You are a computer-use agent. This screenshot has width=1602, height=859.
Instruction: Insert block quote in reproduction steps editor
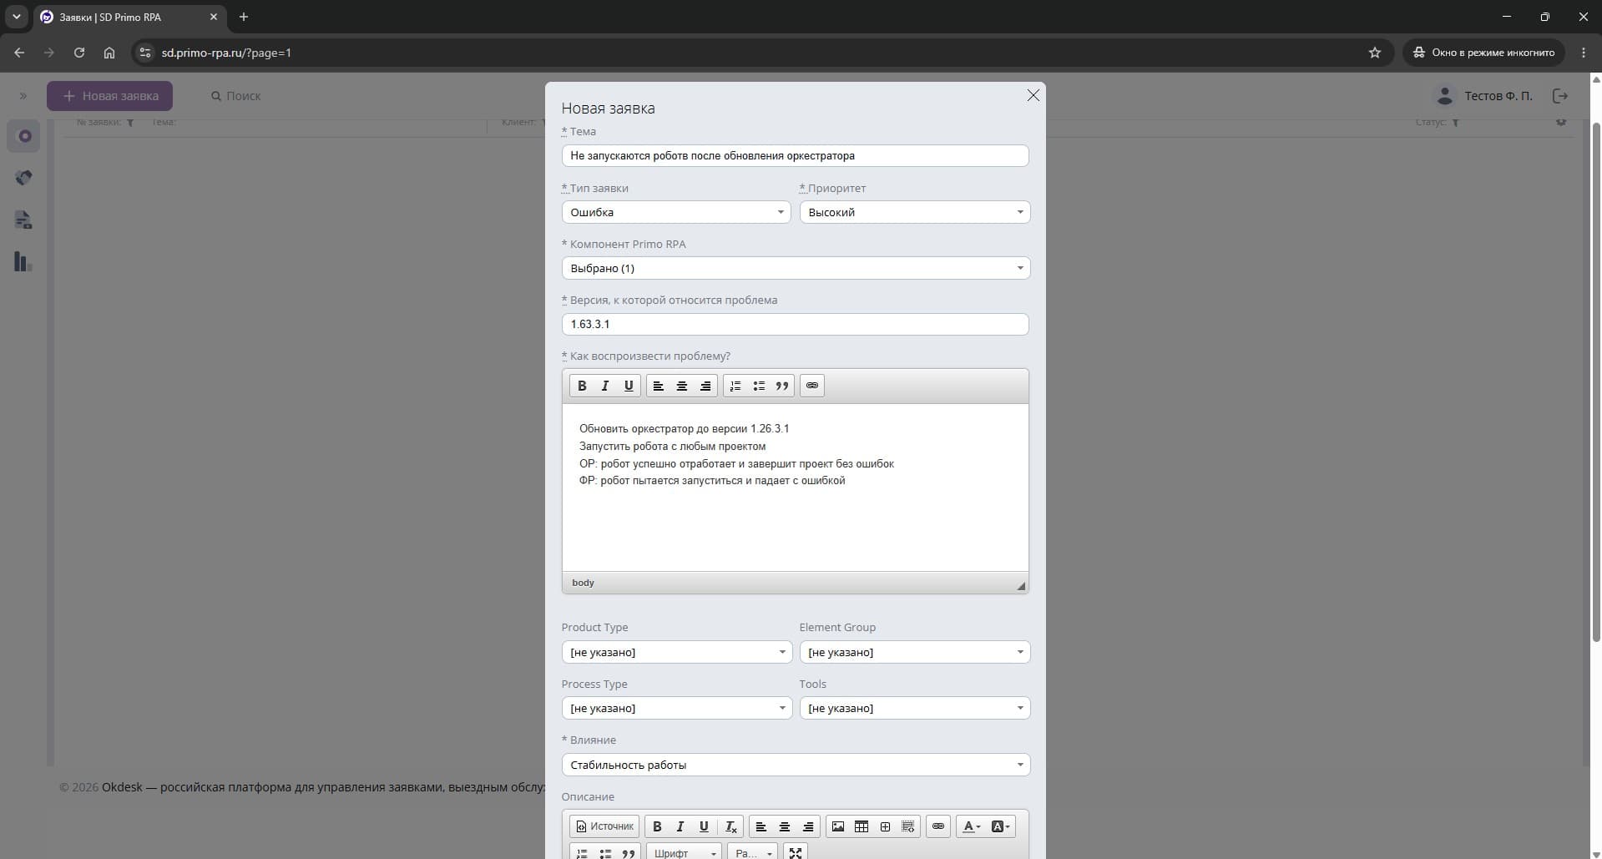(782, 386)
